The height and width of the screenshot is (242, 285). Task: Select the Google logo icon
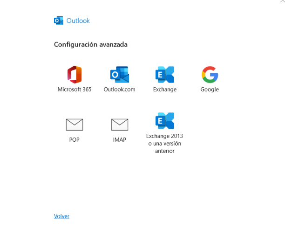tap(210, 75)
